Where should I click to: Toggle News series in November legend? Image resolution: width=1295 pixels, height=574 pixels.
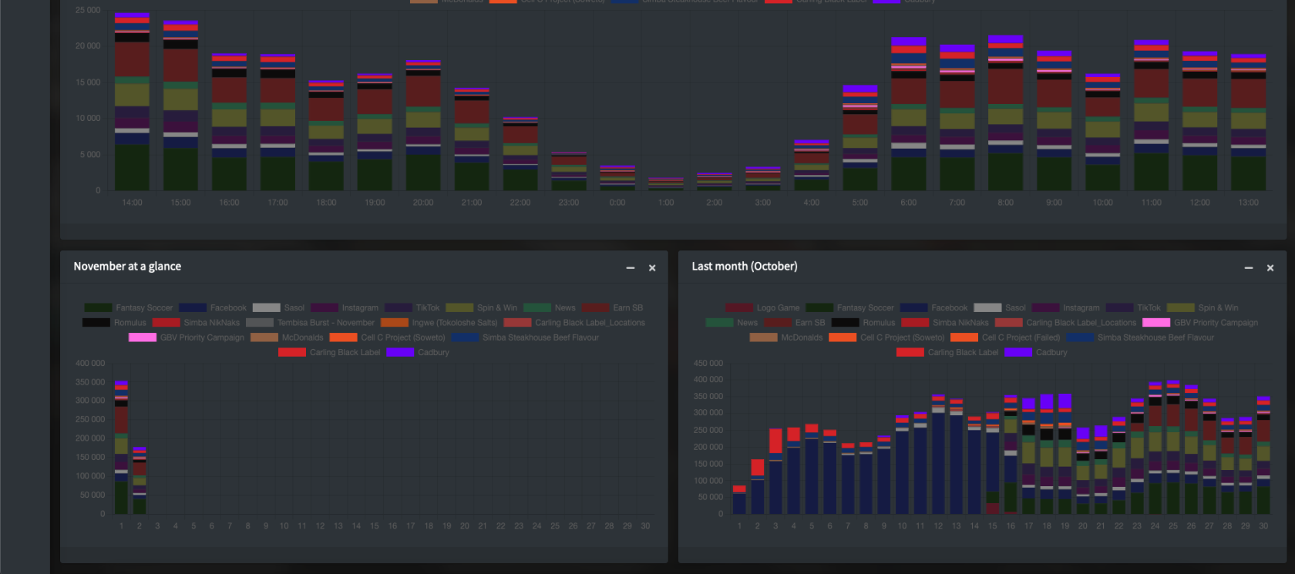(550, 307)
